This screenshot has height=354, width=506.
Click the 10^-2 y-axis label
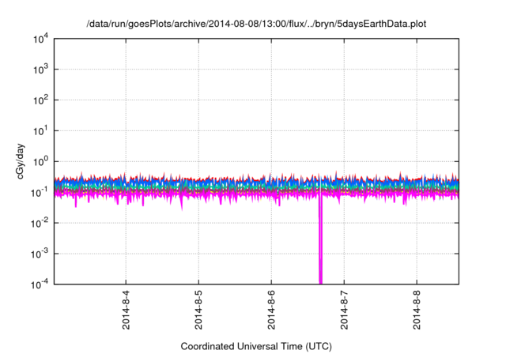coord(40,223)
